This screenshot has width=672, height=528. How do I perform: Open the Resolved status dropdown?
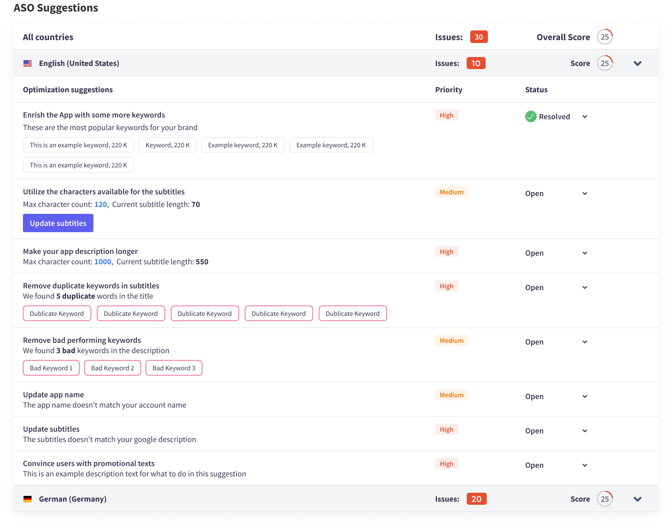(585, 117)
